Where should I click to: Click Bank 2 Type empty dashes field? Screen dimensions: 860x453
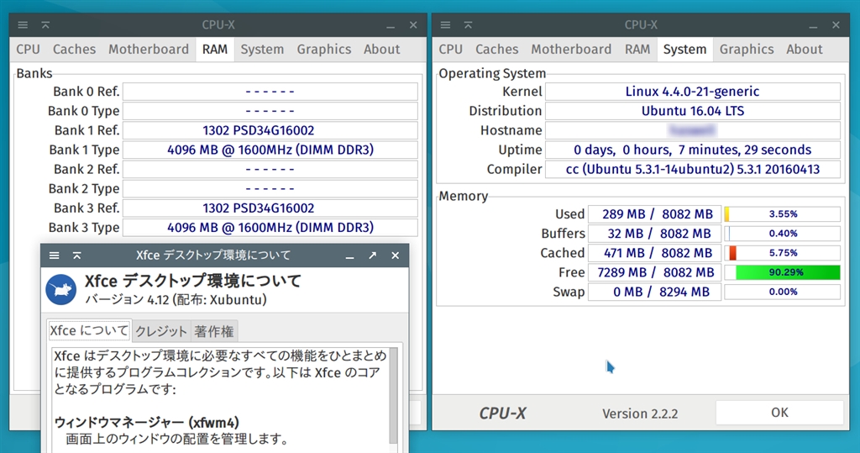[x=270, y=189]
